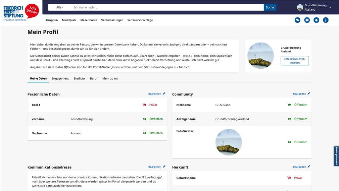Click the pencil icon for Herkunft section

coord(309,167)
